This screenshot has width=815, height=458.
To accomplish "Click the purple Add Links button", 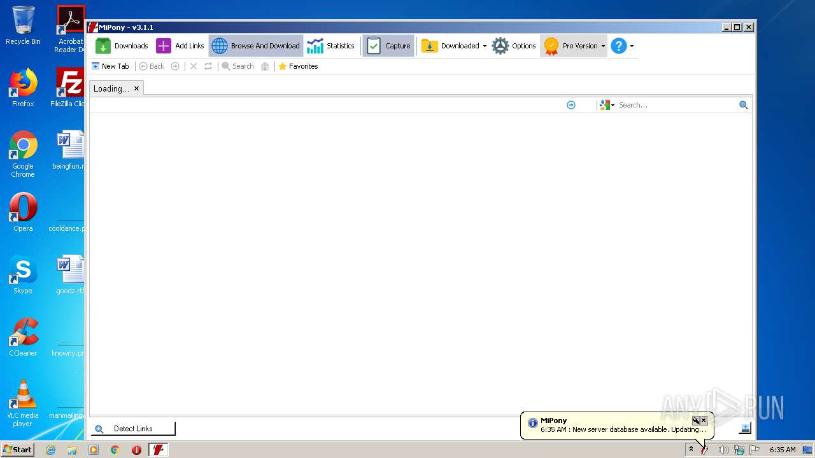I will pos(180,46).
